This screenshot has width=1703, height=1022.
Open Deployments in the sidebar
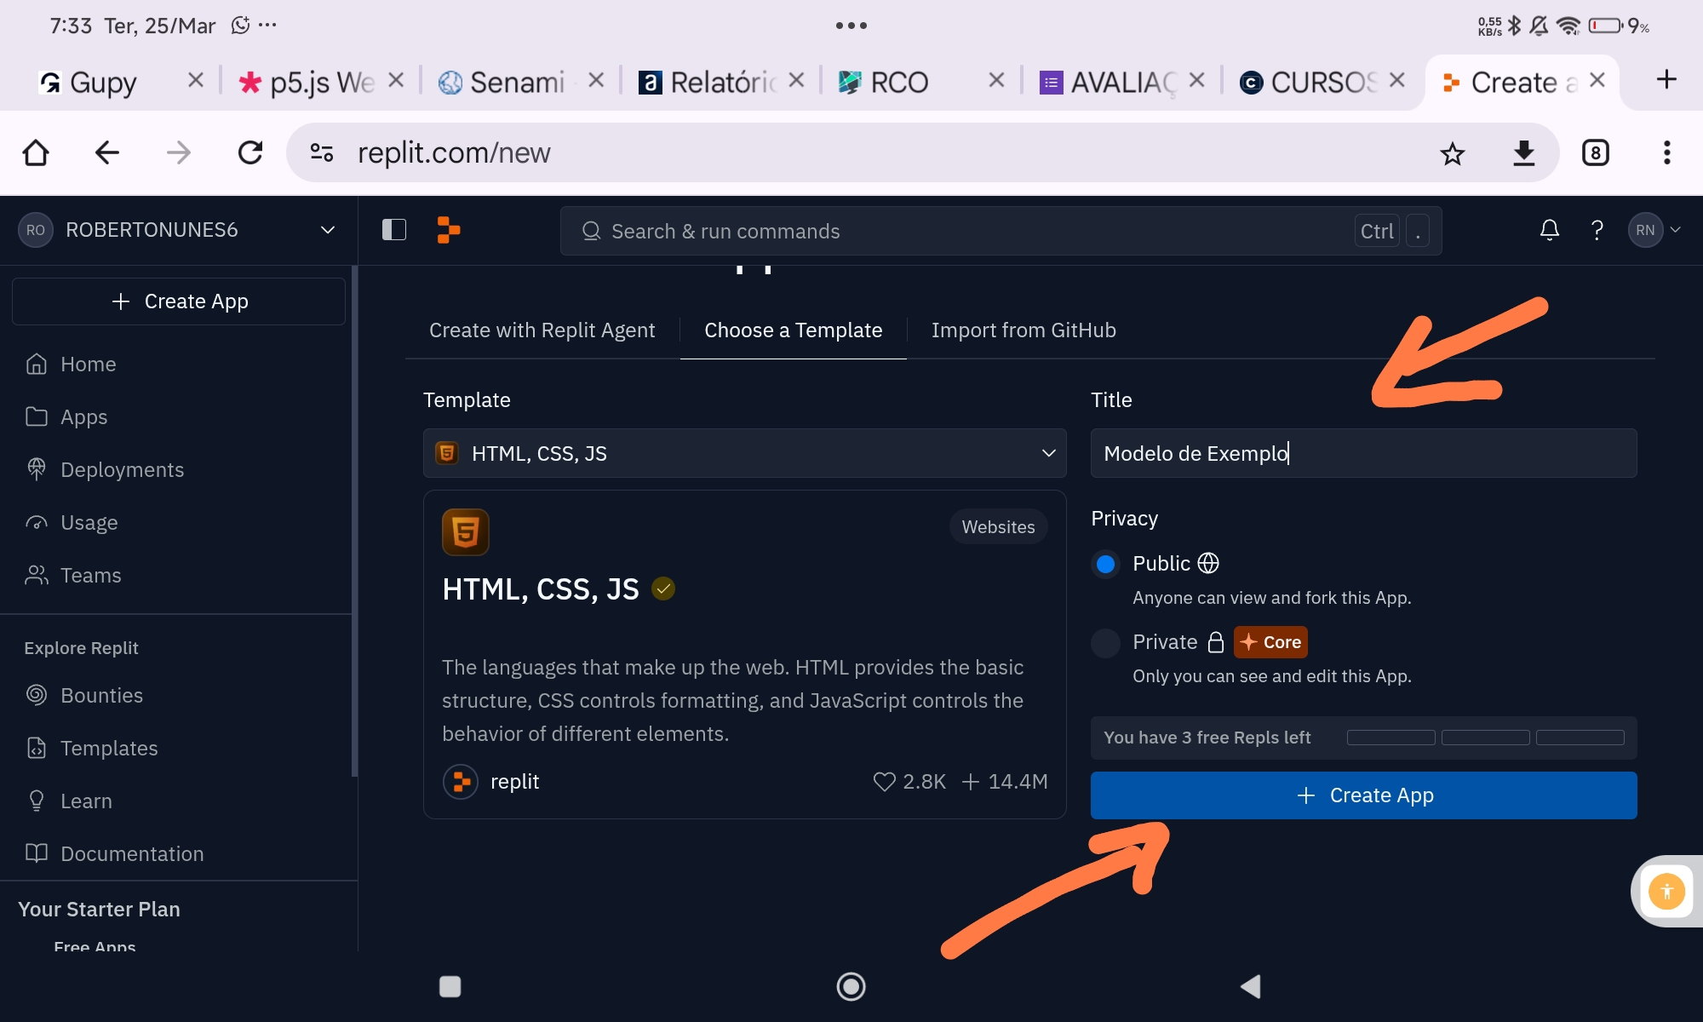[x=122, y=470]
